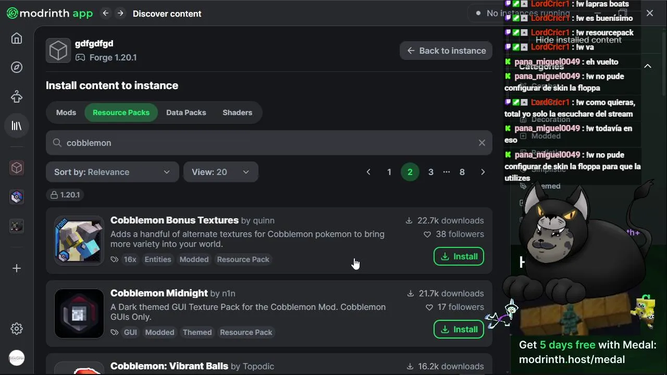The width and height of the screenshot is (667, 375).
Task: Toggle the Modded category filter
Action: coord(546,136)
